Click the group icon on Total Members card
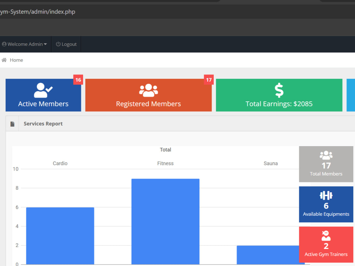Screen dimensions: 355x266 coord(326,155)
